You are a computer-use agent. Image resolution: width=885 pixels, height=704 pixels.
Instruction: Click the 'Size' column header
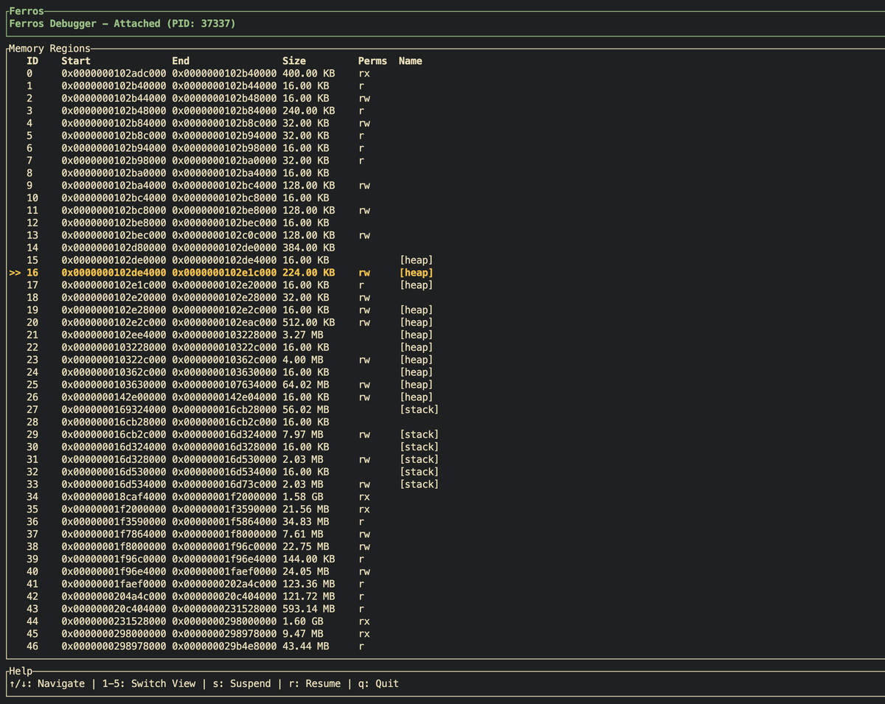click(x=294, y=61)
